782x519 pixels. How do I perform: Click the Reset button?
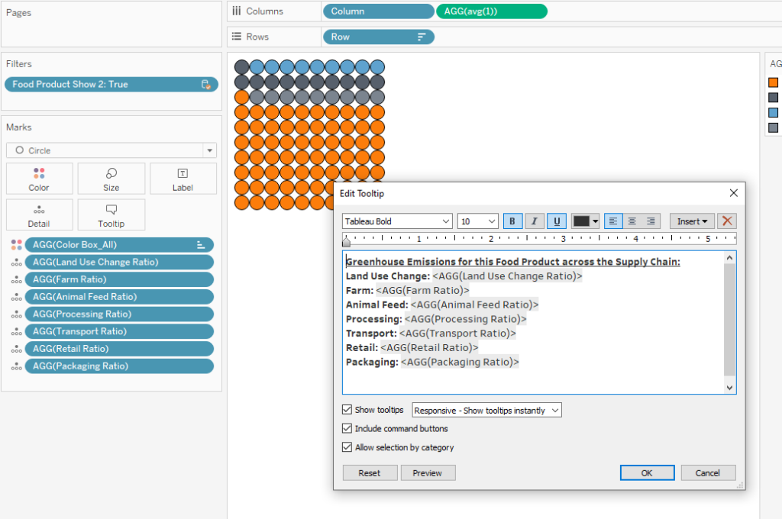coord(370,472)
